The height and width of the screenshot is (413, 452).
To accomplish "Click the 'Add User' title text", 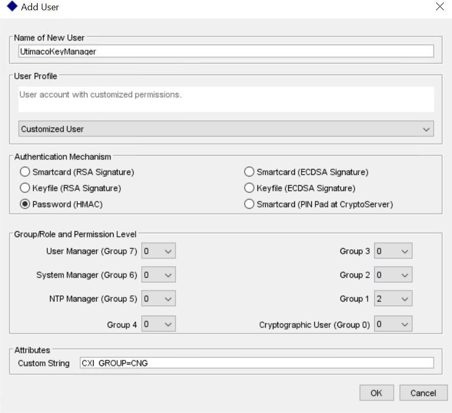I will coord(40,7).
